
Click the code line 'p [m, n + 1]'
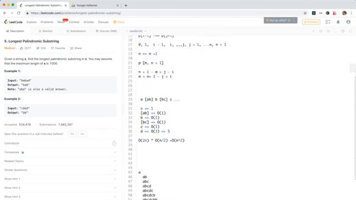(151, 63)
